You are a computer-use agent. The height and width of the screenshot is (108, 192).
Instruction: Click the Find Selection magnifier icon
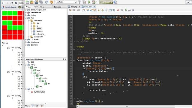84,10
